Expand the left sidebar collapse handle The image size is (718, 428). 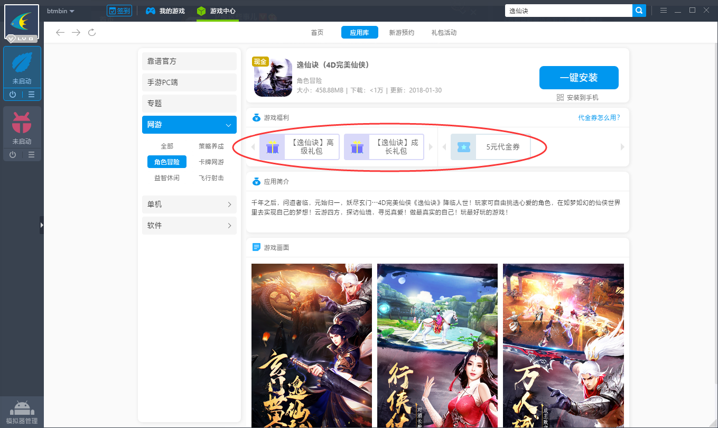(42, 225)
